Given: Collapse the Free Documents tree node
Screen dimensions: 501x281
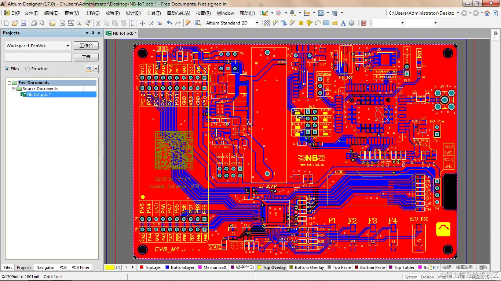Looking at the screenshot, I should click(x=10, y=83).
